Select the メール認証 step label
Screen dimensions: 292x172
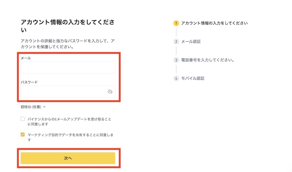191,42
